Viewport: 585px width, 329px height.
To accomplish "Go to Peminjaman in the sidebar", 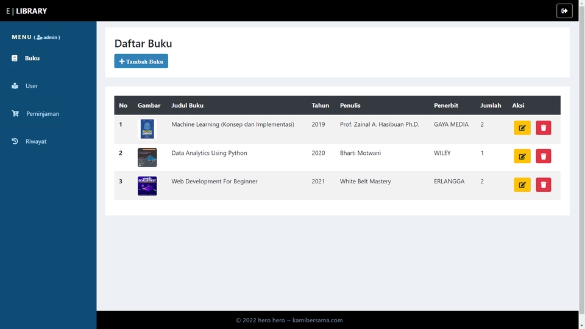I will pos(43,113).
